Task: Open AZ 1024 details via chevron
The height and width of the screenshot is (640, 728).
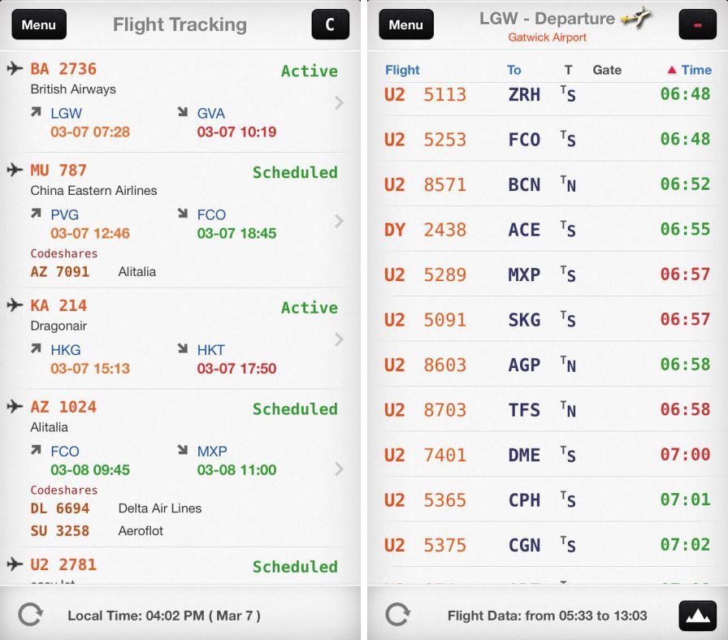Action: point(339,469)
